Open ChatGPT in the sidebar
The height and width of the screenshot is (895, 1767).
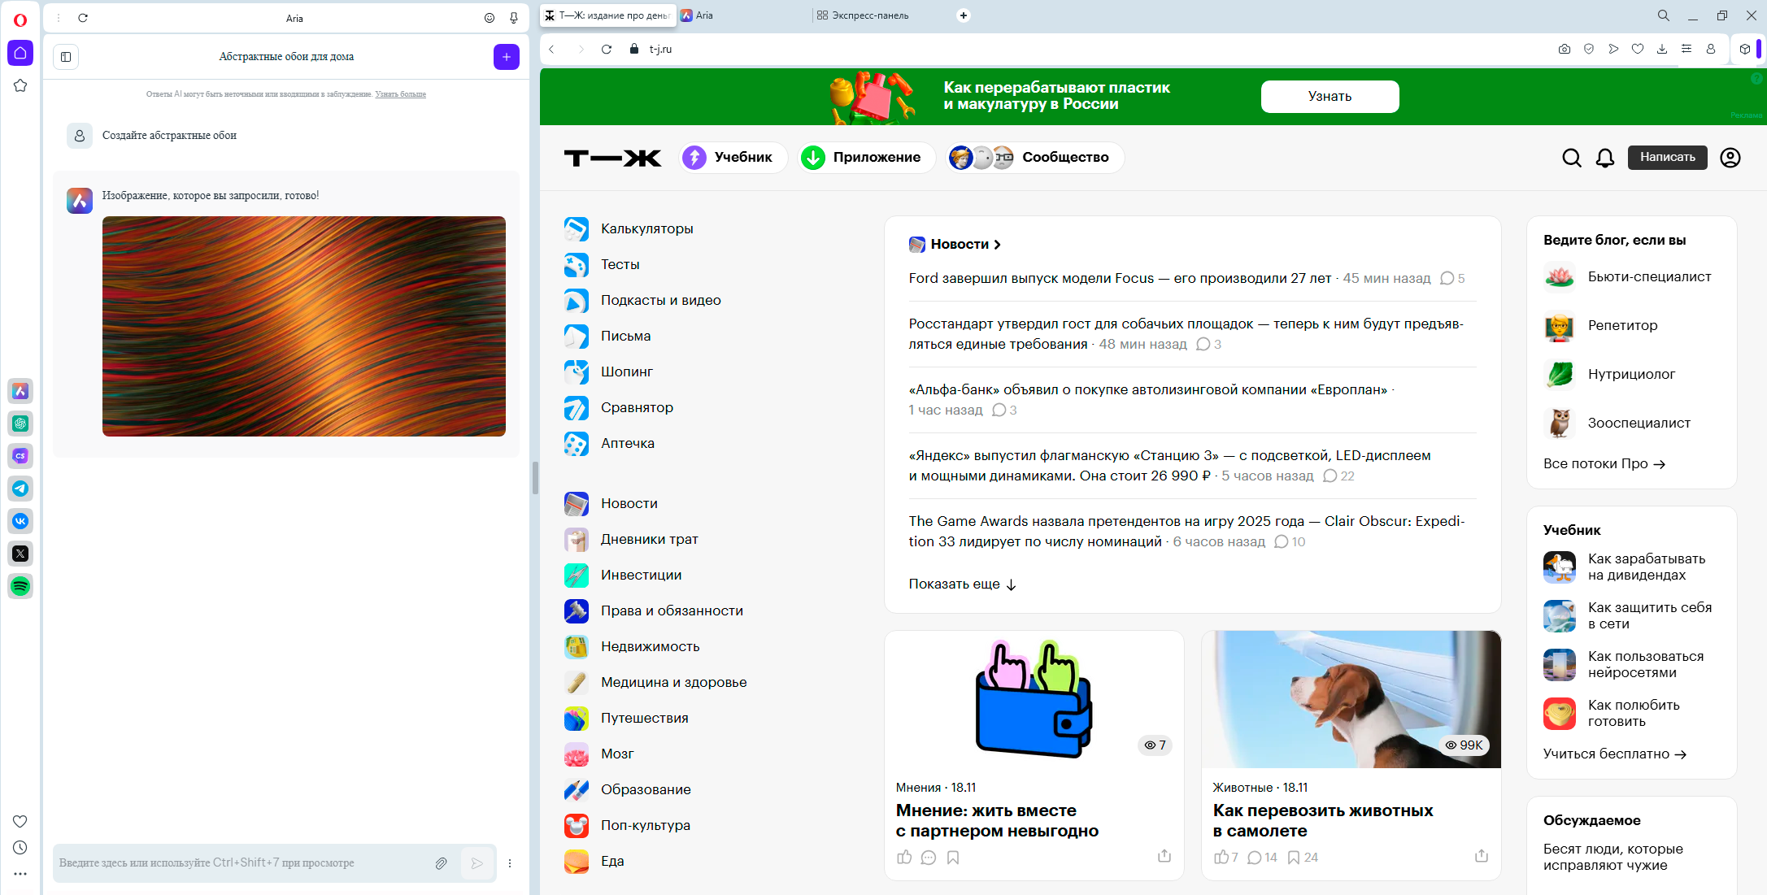20,424
